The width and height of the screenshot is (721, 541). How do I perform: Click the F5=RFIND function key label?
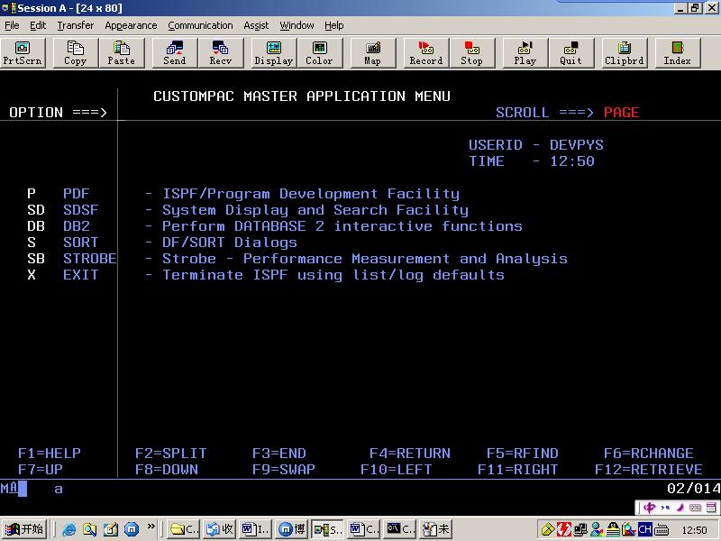[523, 454]
